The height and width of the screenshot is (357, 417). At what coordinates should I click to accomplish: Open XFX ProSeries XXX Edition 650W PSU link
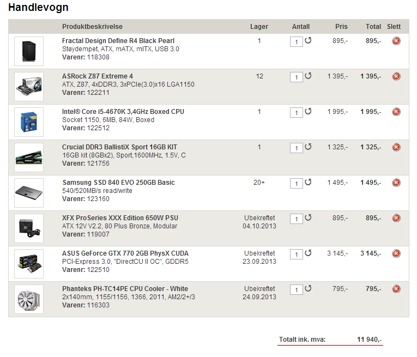click(x=120, y=217)
